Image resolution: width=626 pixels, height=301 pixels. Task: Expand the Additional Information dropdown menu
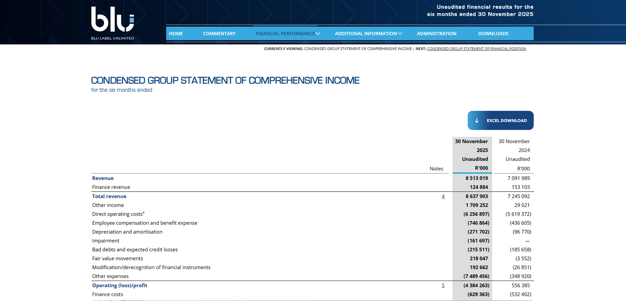click(368, 33)
